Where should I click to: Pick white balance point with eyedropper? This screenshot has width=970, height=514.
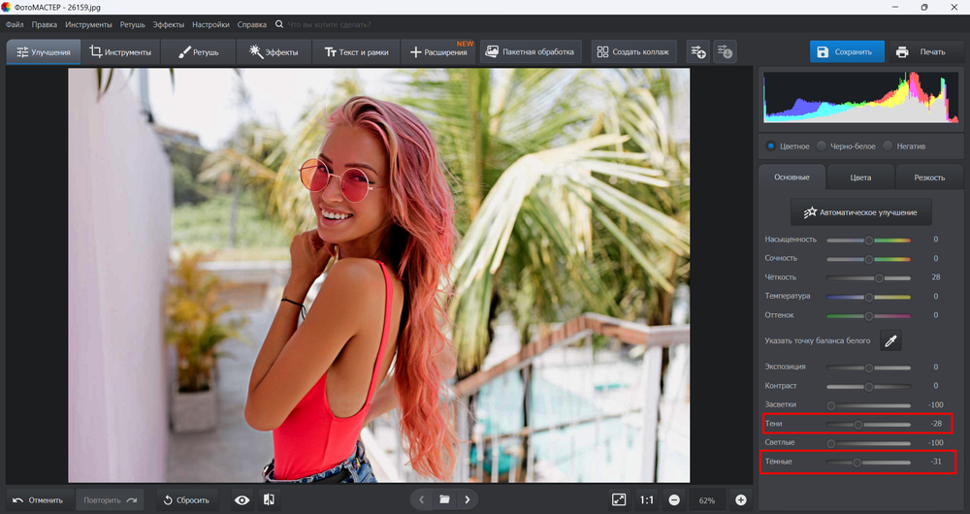pyautogui.click(x=890, y=340)
